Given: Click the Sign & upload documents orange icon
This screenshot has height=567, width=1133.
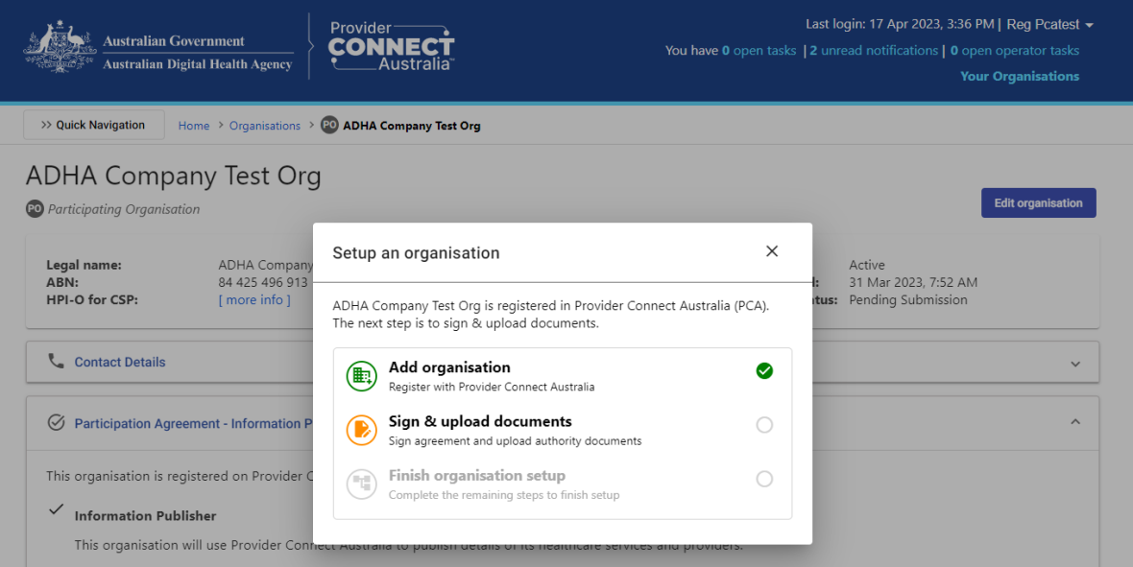Looking at the screenshot, I should click(361, 431).
